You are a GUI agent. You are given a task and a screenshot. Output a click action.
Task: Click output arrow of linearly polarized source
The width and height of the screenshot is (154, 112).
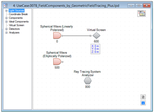pyautogui.click(x=63, y=36)
